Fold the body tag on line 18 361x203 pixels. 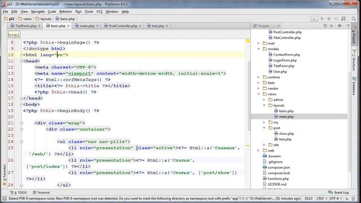coord(21,104)
